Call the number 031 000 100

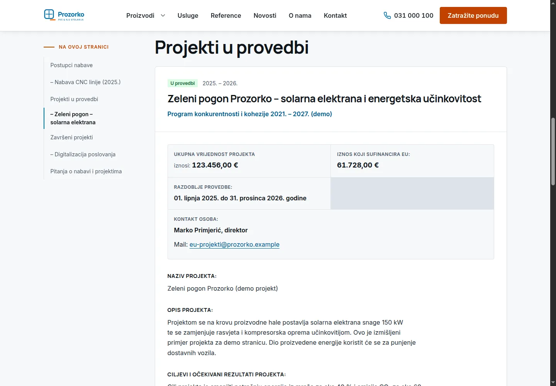click(414, 15)
